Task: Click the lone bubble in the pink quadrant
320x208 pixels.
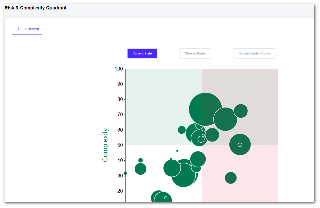Action: pyautogui.click(x=231, y=178)
